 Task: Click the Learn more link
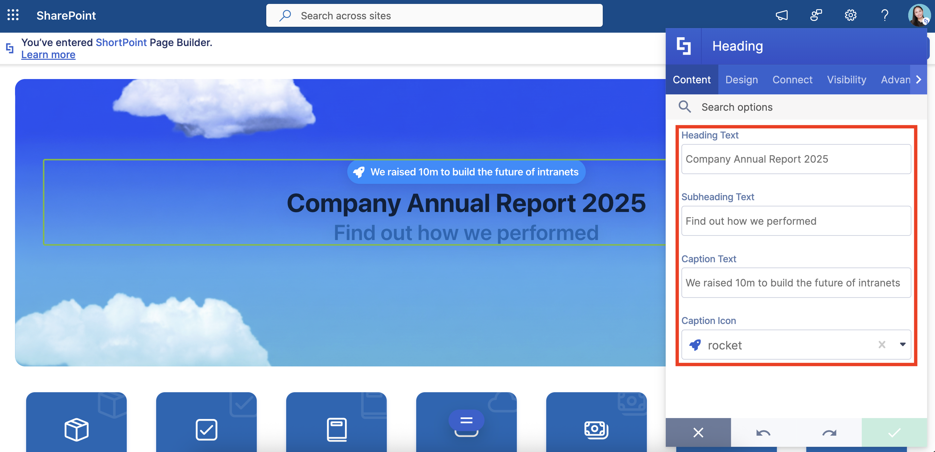pos(48,55)
